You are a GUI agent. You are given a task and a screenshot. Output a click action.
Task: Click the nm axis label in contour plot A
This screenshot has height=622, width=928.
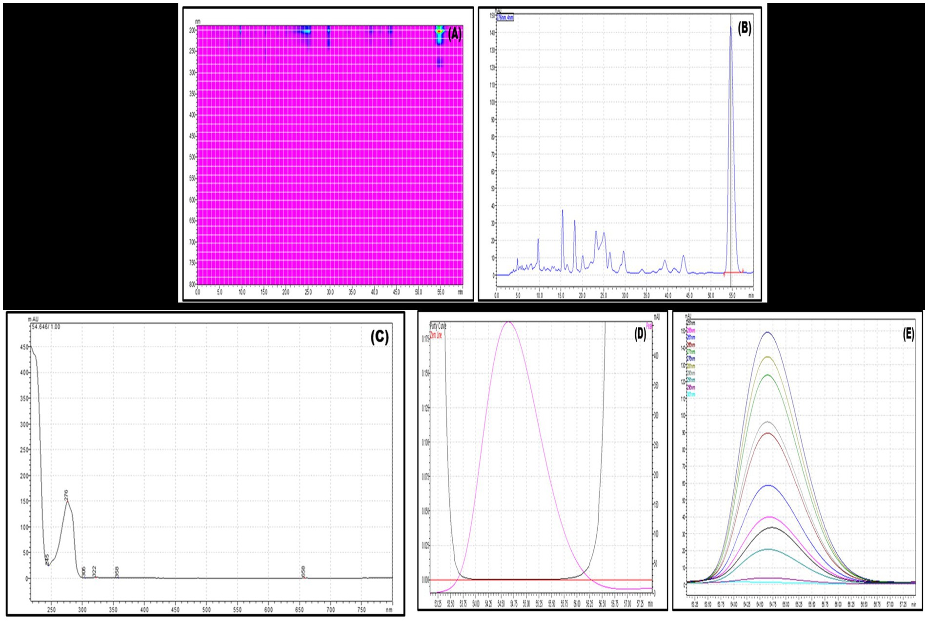point(197,21)
